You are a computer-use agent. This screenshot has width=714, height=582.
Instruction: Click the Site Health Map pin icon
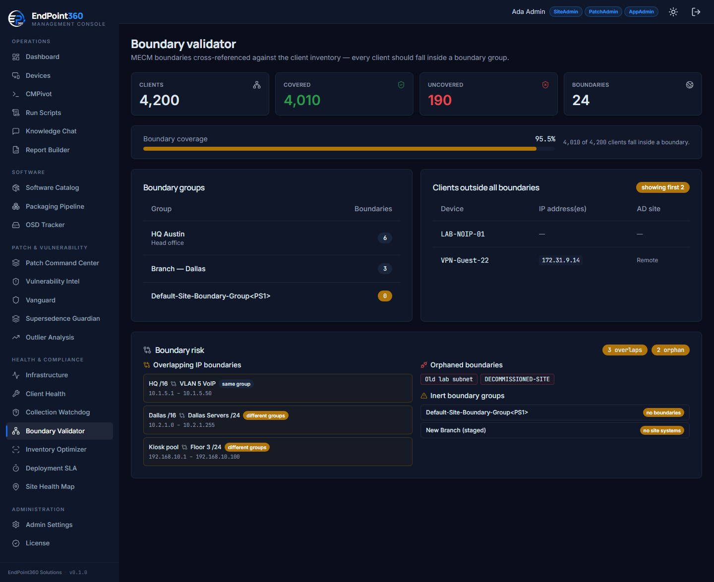16,487
